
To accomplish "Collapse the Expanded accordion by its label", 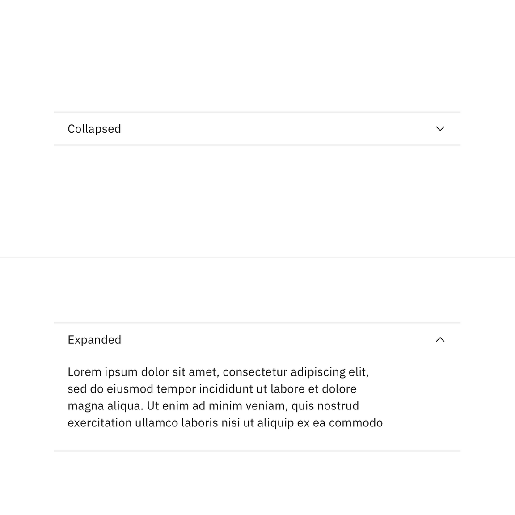I will pos(94,340).
